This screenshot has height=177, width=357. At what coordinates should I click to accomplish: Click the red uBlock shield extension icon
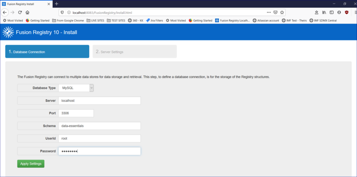[x=347, y=12]
